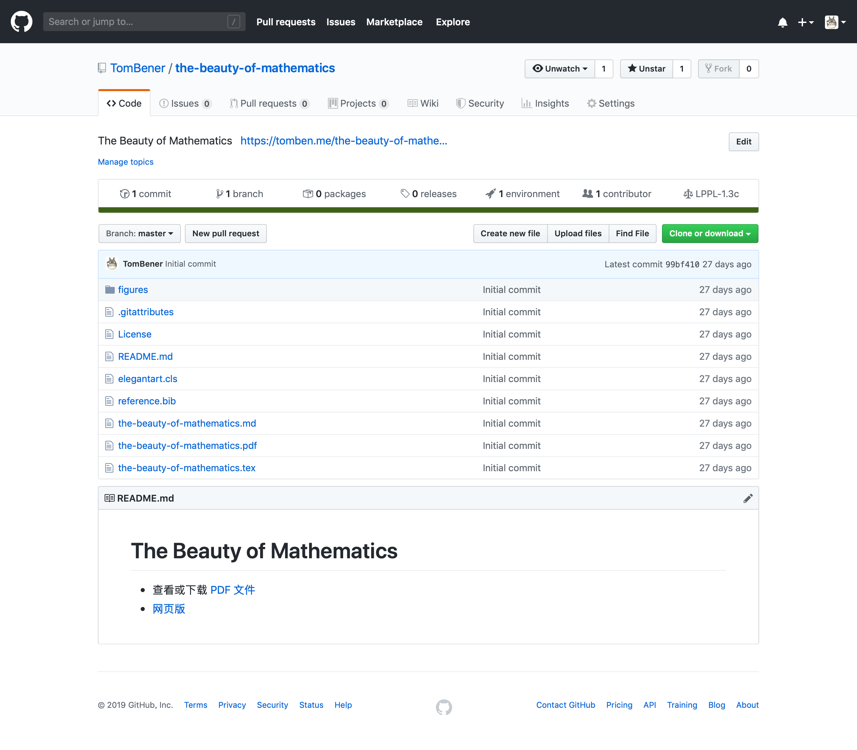The width and height of the screenshot is (857, 750).
Task: Open the-beauty-of-mathematics.tex file
Action: pos(187,468)
